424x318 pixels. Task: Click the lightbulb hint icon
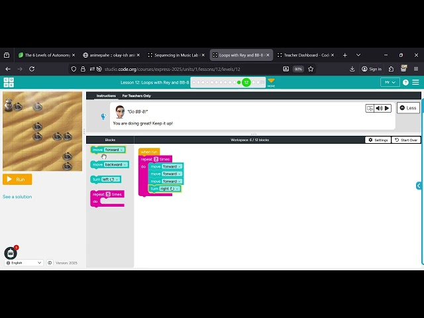click(x=103, y=117)
